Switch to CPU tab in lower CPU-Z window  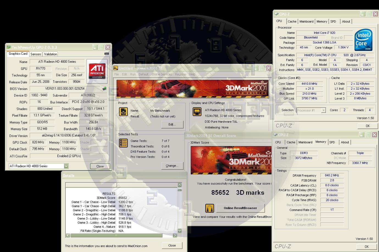pyautogui.click(x=278, y=142)
